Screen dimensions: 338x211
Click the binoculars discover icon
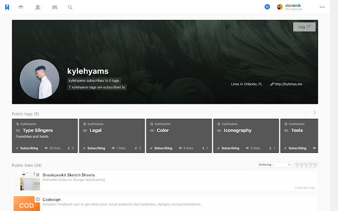click(54, 7)
